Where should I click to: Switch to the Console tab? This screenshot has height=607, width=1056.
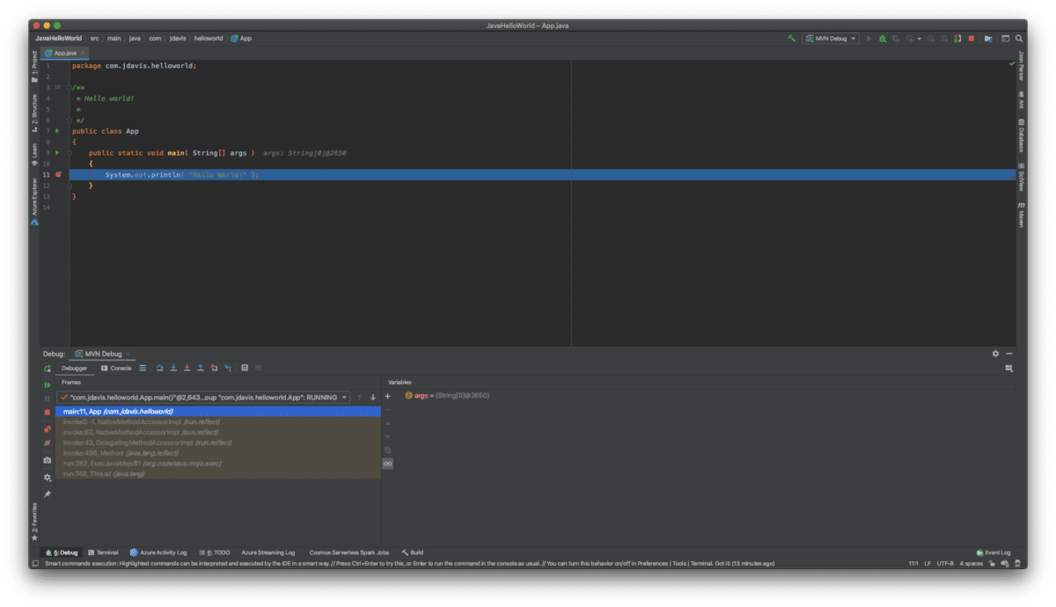(117, 367)
